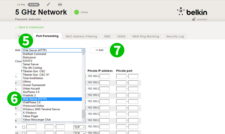Image resolution: width=225 pixels, height=134 pixels.
Task: Choose Telnet Server from the list
Action: click(52, 64)
